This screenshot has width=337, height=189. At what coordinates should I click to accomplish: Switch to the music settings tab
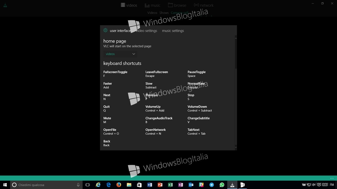[173, 31]
